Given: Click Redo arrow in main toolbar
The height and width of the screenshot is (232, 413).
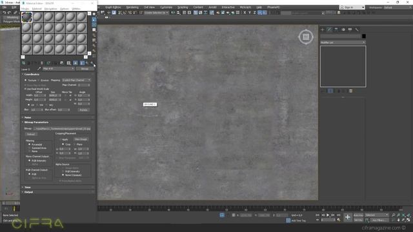Looking at the screenshot, I should click(9, 13).
